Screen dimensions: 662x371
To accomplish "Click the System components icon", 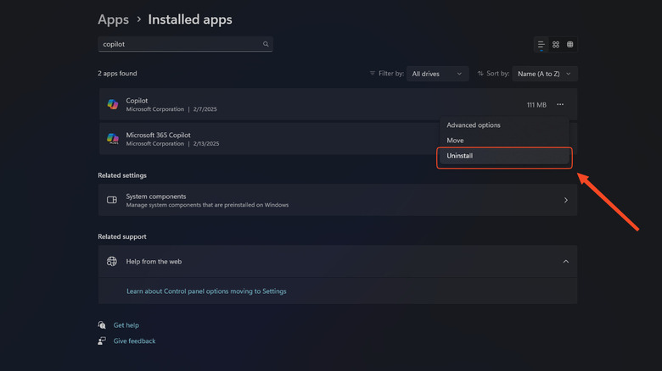I will (112, 200).
